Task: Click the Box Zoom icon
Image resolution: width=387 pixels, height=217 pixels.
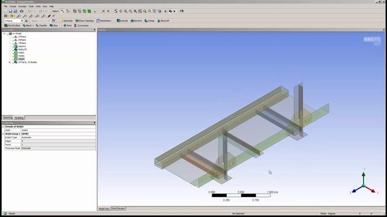Action: (x=131, y=11)
